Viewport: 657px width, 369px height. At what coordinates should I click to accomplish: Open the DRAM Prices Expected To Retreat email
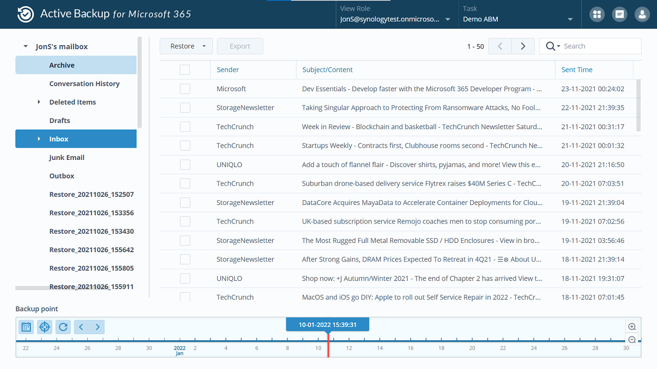[421, 259]
